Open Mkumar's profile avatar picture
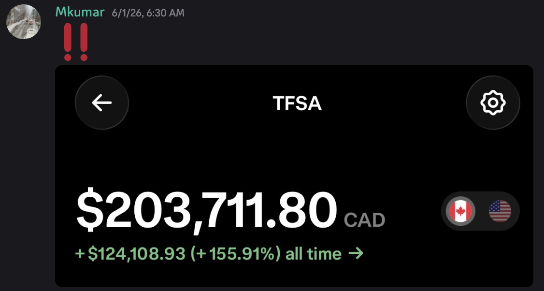The image size is (544, 291). (x=24, y=22)
